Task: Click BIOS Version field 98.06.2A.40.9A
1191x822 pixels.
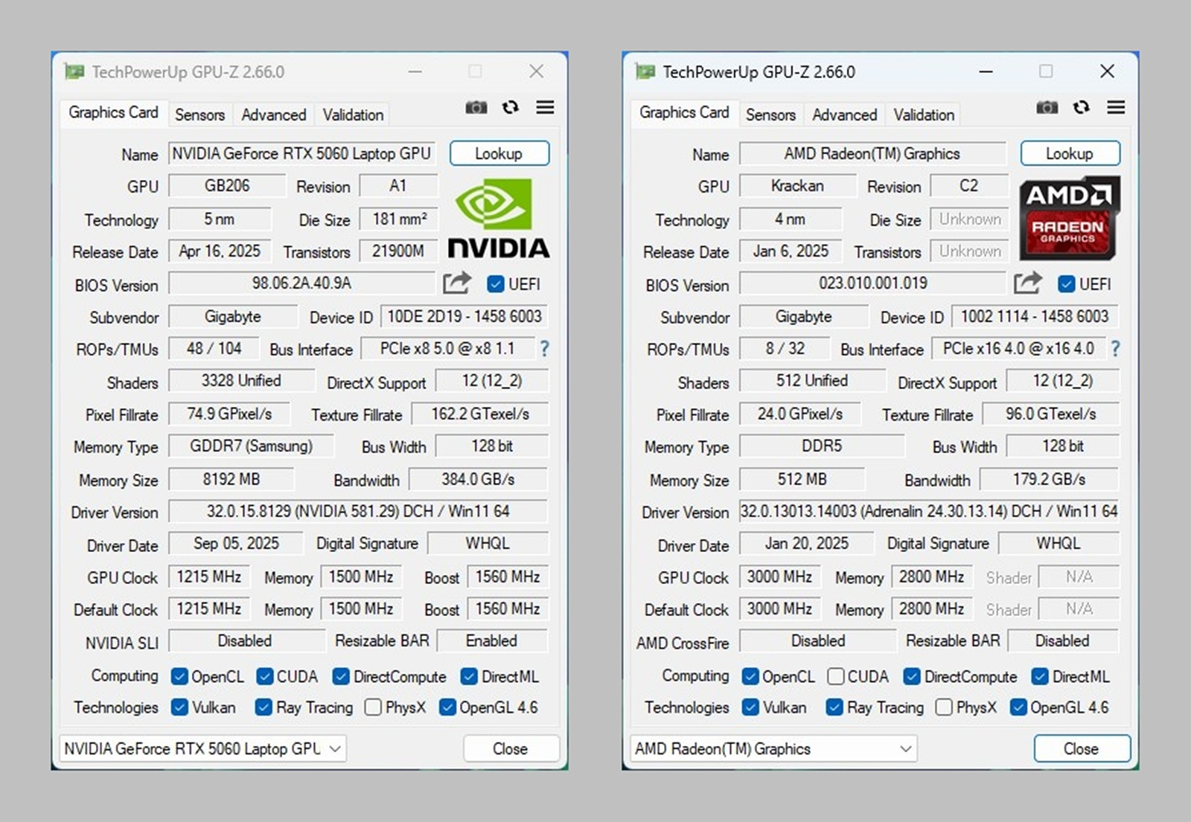Action: (301, 283)
